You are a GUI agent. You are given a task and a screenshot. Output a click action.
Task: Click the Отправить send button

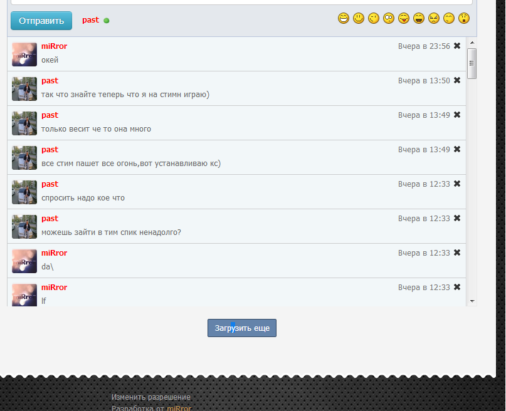(x=41, y=21)
